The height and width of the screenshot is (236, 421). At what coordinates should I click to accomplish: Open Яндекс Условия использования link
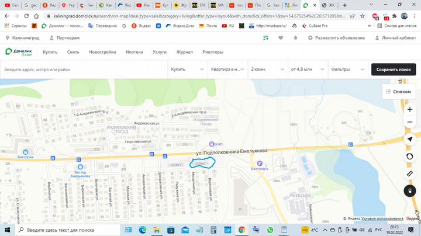tap(382, 218)
